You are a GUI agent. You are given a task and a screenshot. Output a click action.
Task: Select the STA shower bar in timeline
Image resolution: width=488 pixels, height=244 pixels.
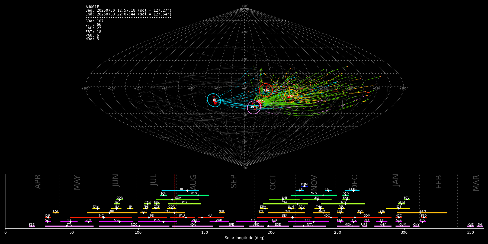tap(284, 217)
